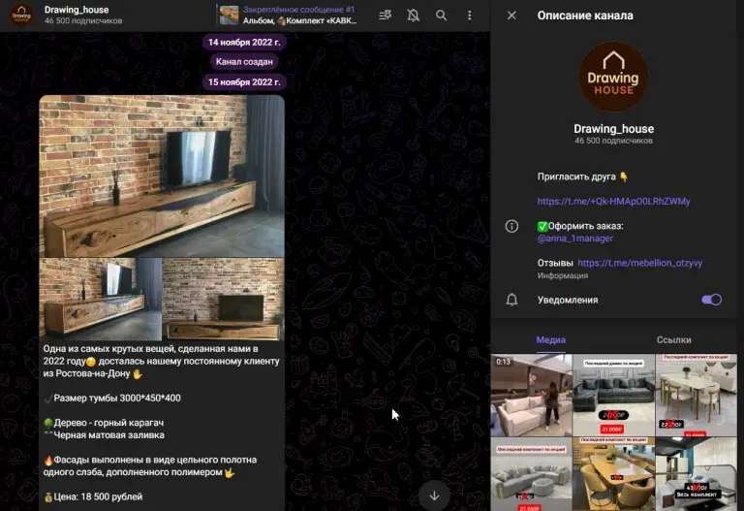Switch to the Медиа tab
This screenshot has width=744, height=511.
click(x=550, y=340)
